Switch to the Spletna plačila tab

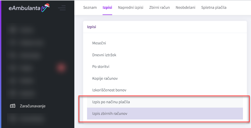tap(214, 7)
